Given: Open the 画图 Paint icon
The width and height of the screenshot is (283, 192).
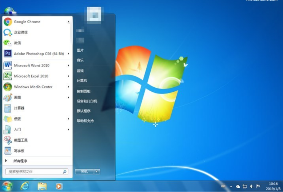Looking at the screenshot, I should point(8,97).
